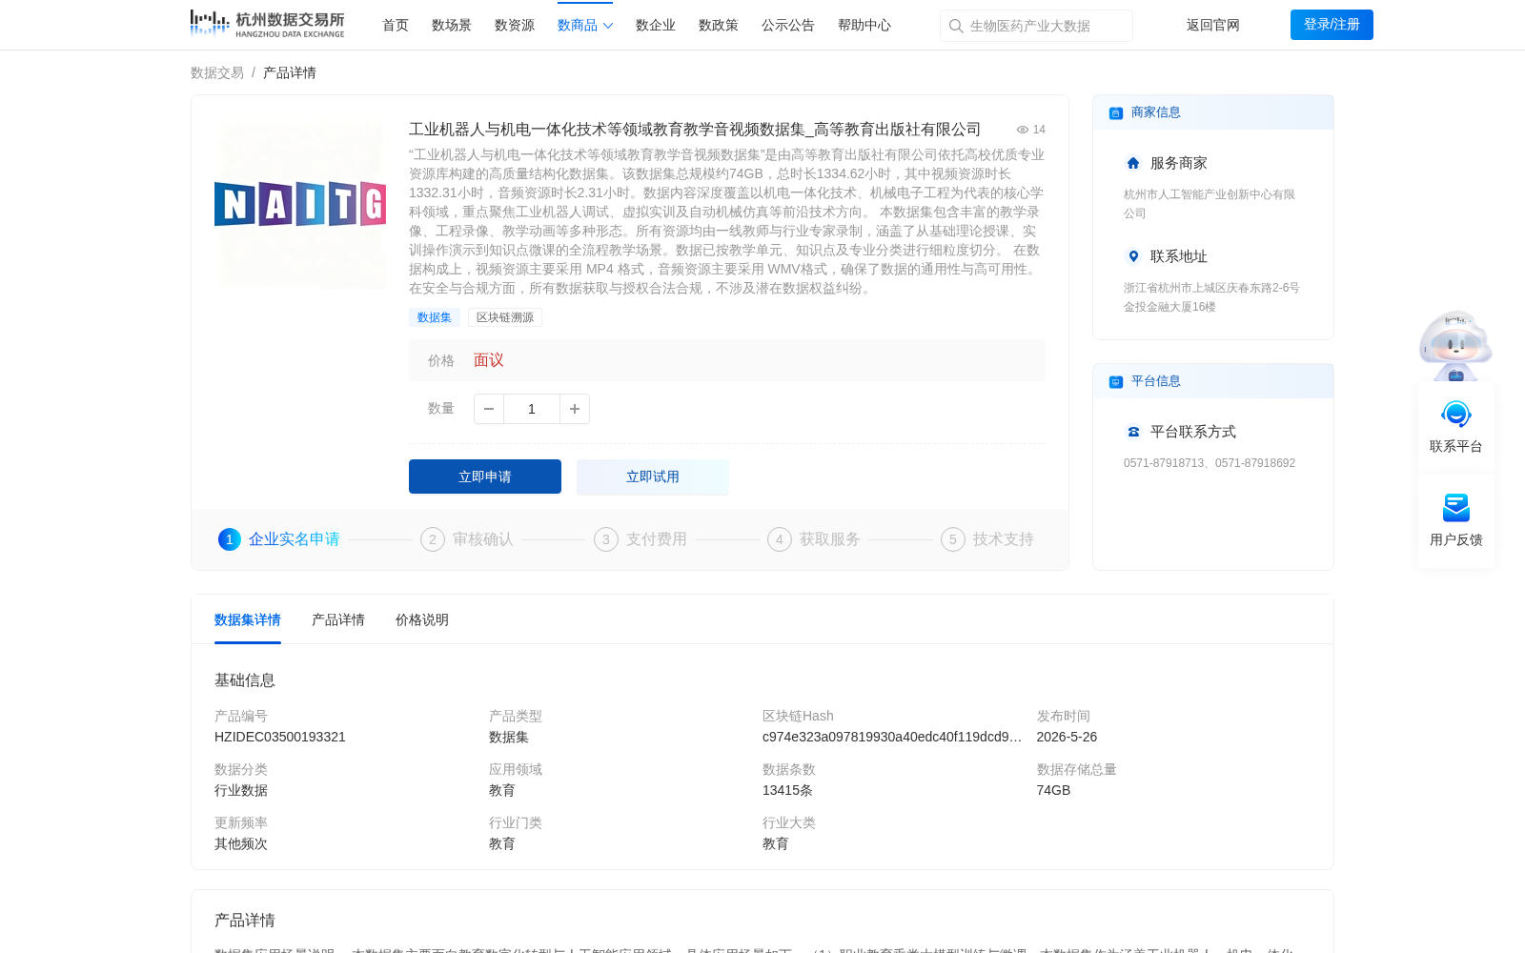
Task: Click storage total 74GB
Action: tap(1053, 790)
